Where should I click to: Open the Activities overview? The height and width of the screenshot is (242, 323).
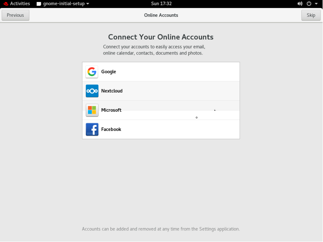pos(20,3)
